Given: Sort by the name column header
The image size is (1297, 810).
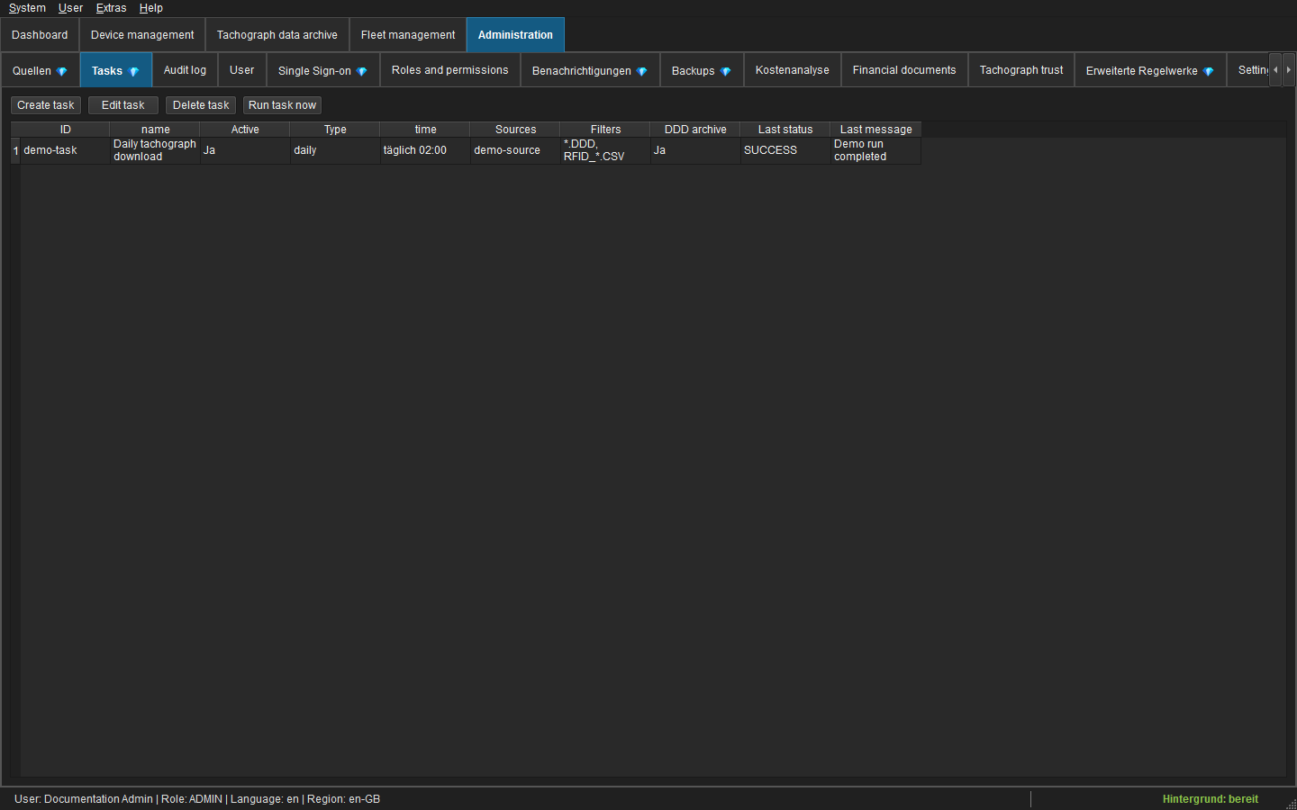Looking at the screenshot, I should (x=155, y=130).
